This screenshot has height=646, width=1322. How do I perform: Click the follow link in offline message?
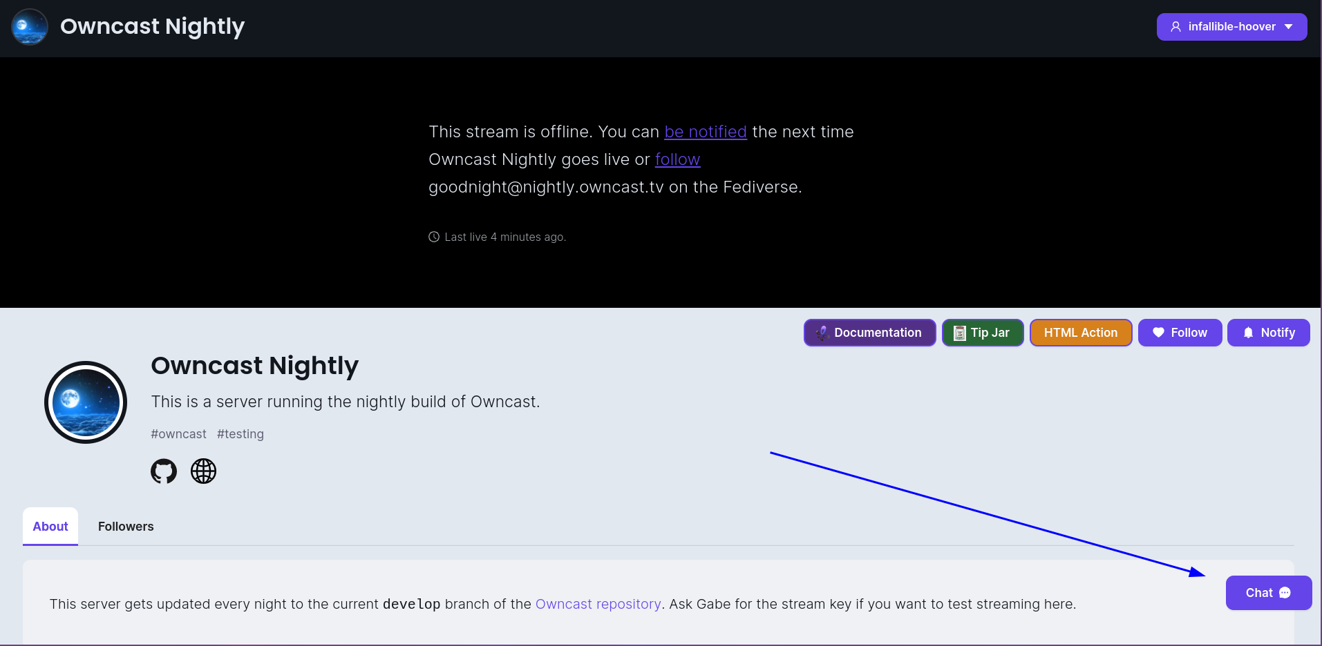tap(677, 159)
